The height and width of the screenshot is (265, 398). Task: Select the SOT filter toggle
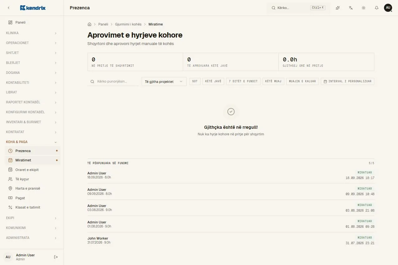point(195,81)
